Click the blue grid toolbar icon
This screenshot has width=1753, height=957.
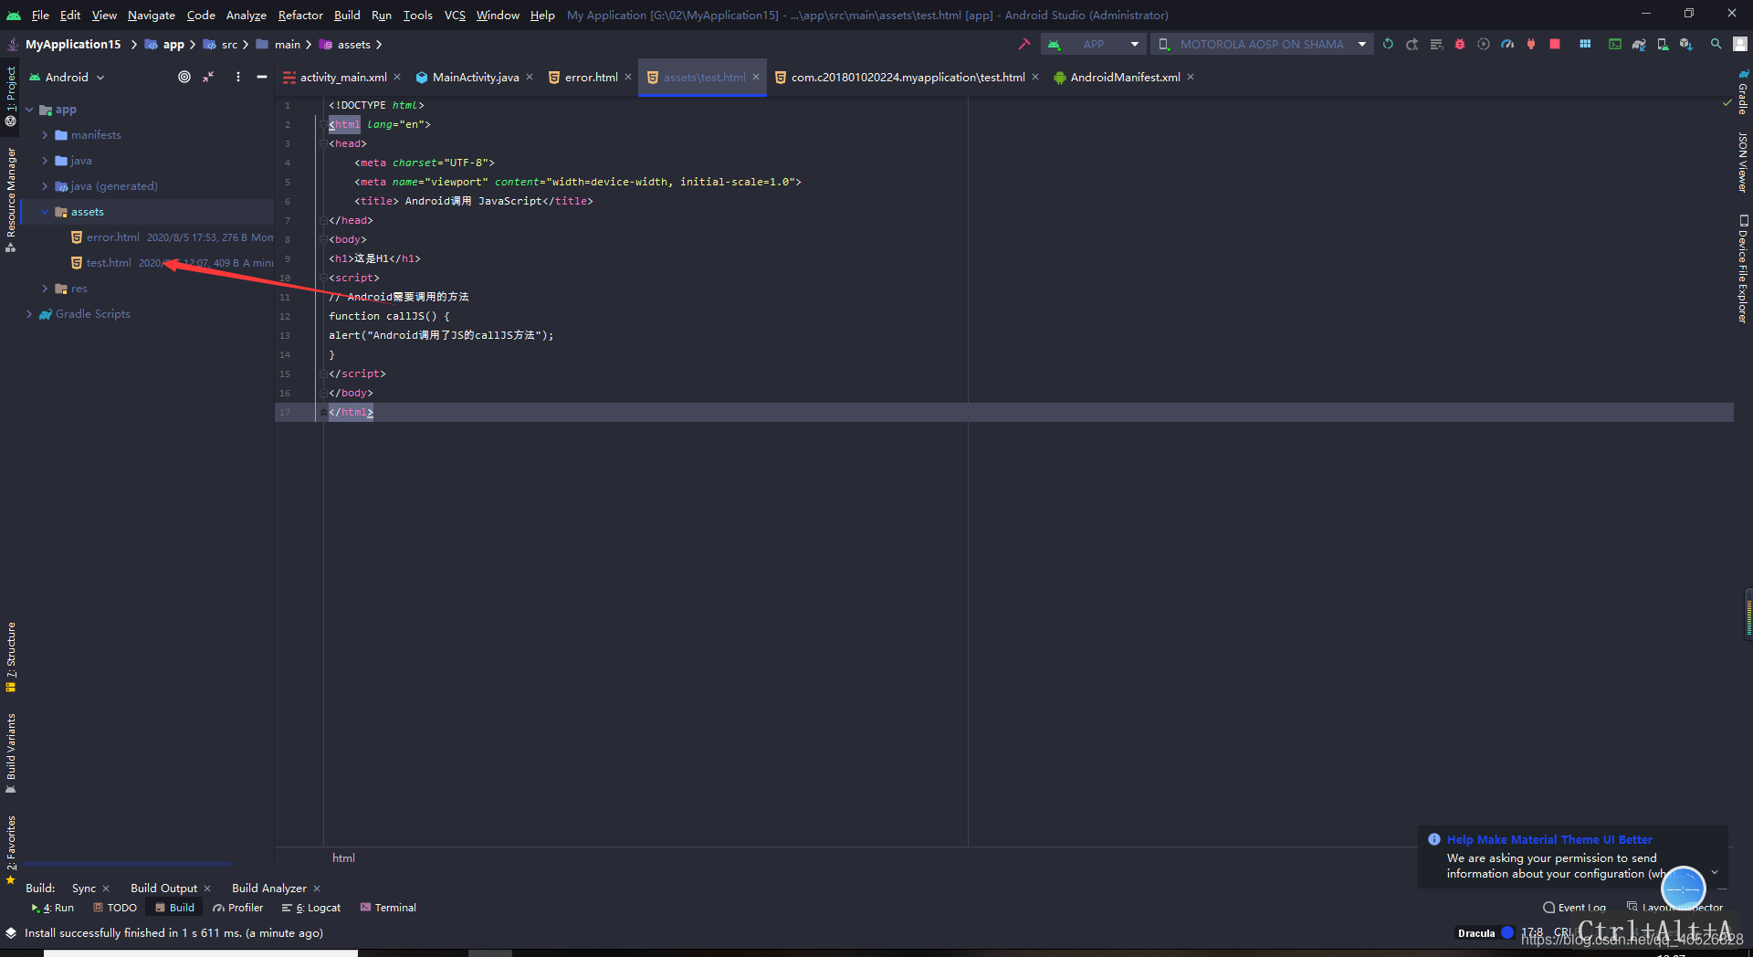click(x=1585, y=44)
